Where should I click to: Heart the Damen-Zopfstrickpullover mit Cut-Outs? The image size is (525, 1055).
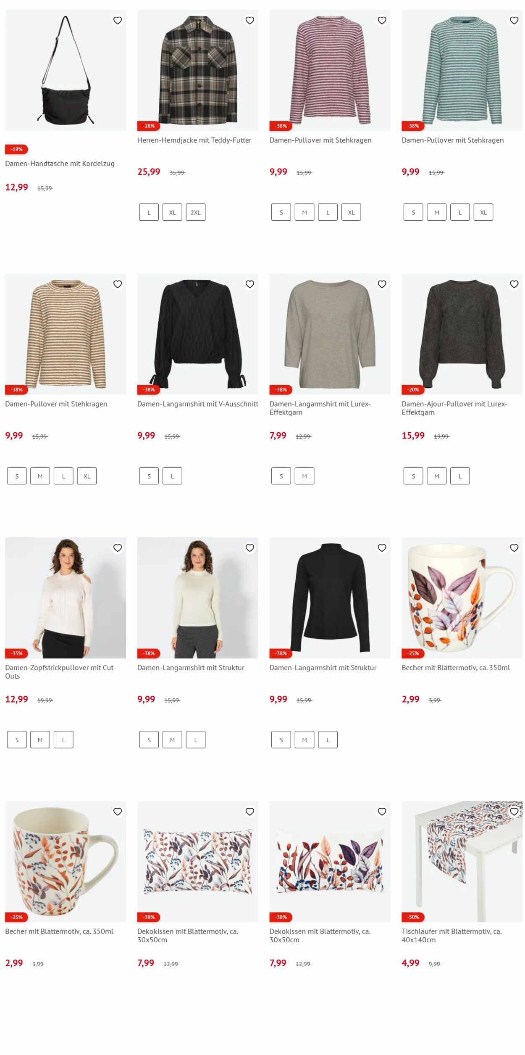(118, 548)
